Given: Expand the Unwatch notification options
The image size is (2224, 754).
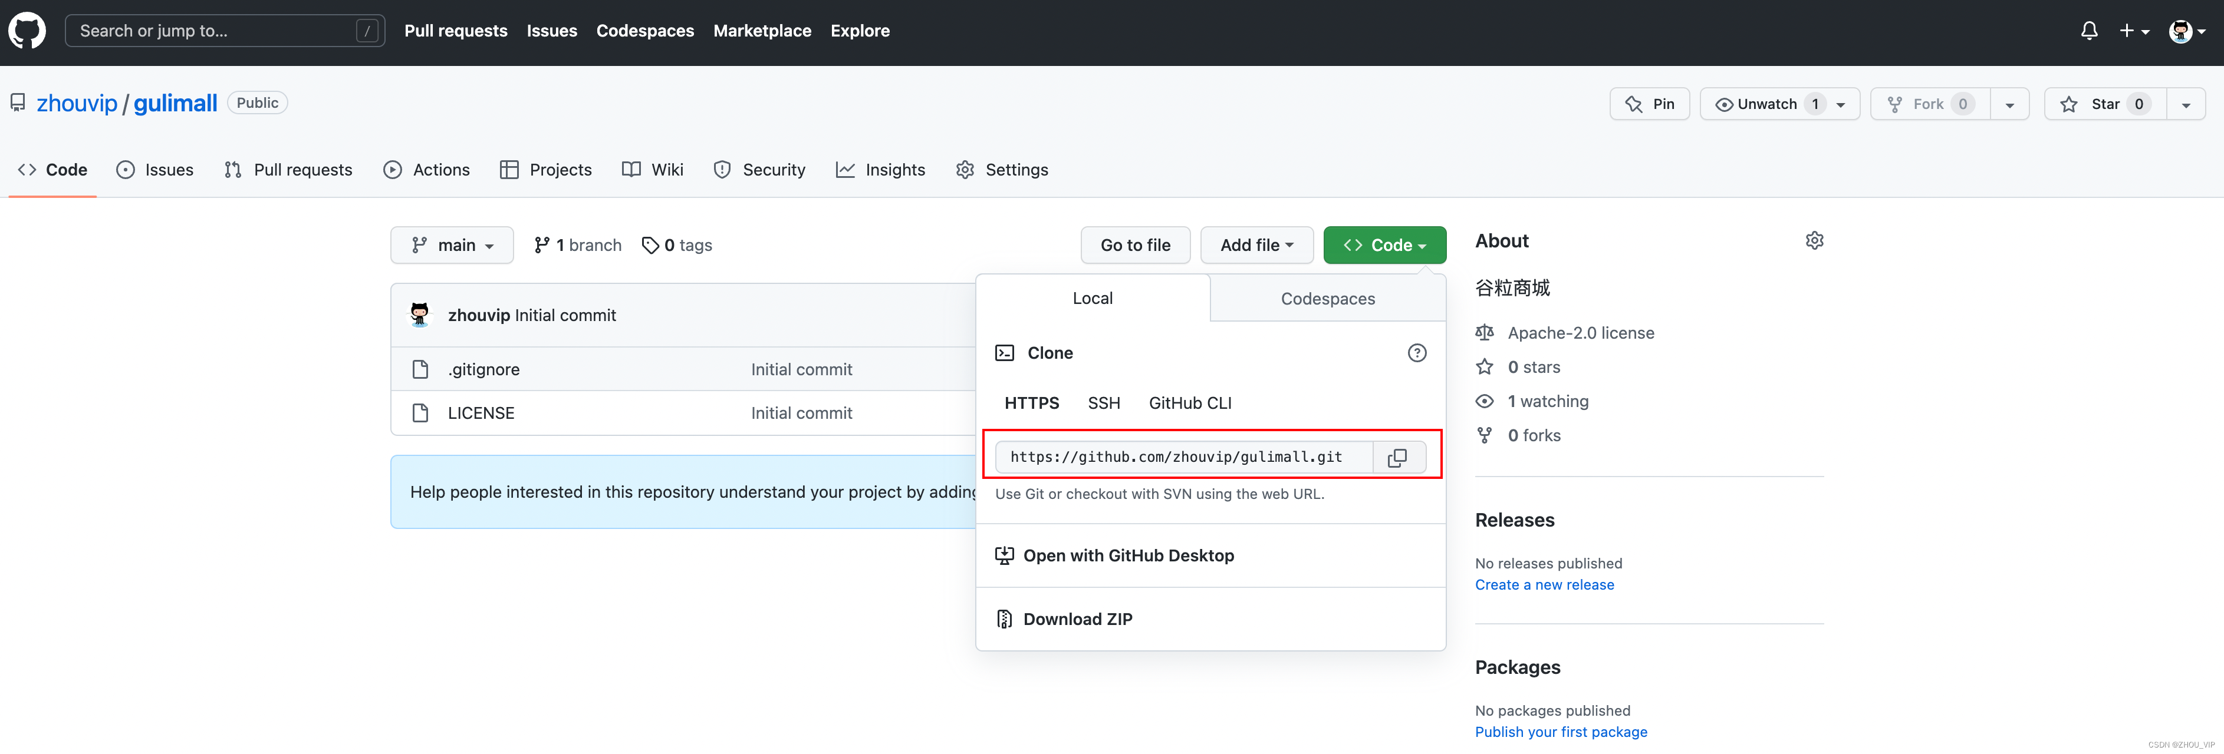Looking at the screenshot, I should click(x=1840, y=104).
